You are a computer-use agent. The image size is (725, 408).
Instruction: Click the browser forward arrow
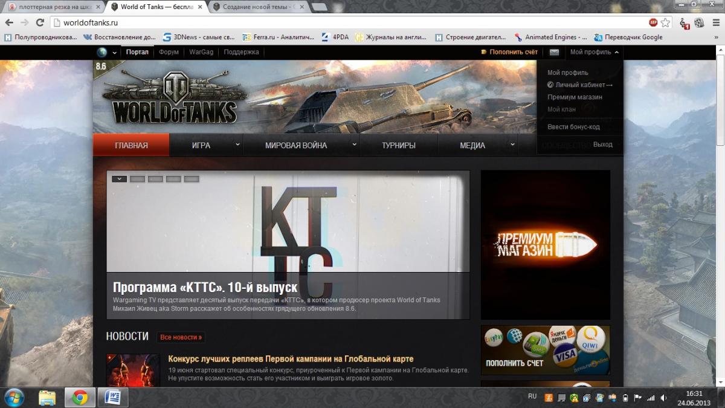pos(25,22)
